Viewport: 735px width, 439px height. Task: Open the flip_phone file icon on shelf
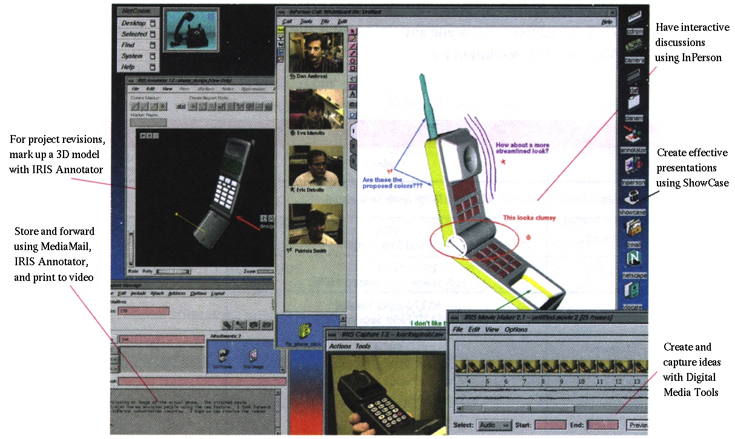tap(303, 333)
